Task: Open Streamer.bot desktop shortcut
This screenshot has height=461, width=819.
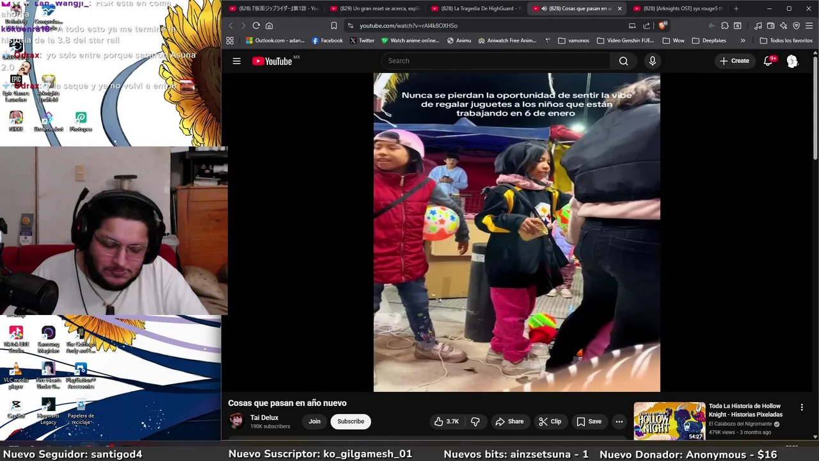Action: tap(48, 122)
